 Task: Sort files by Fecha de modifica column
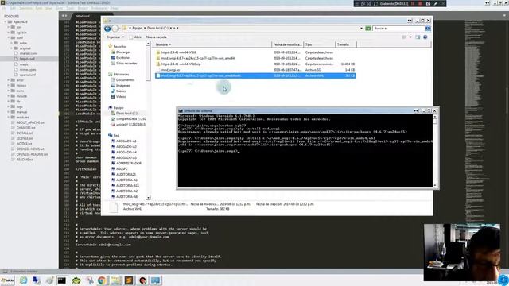[x=287, y=44]
